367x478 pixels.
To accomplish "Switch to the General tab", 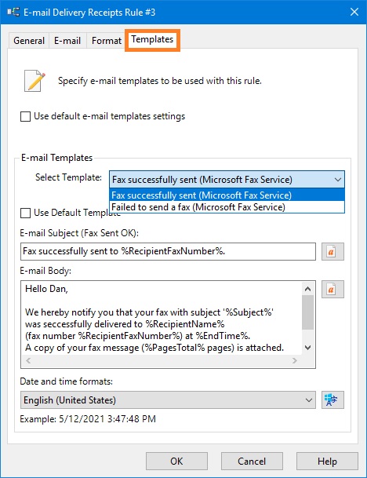I will tap(29, 41).
